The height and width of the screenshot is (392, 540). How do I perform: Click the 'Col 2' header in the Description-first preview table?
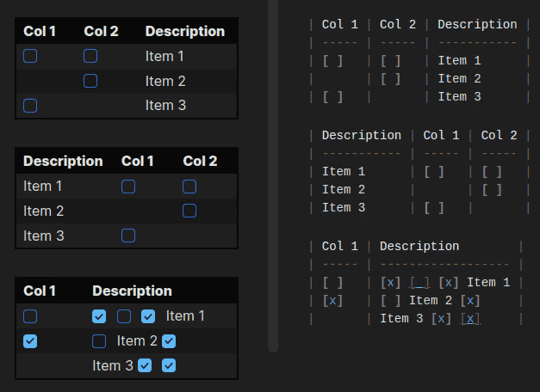click(200, 161)
